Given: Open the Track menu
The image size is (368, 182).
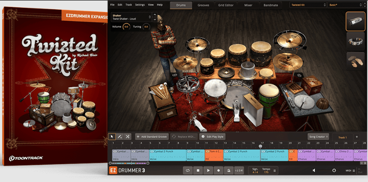Looking at the screenshot, I should point(129,5).
